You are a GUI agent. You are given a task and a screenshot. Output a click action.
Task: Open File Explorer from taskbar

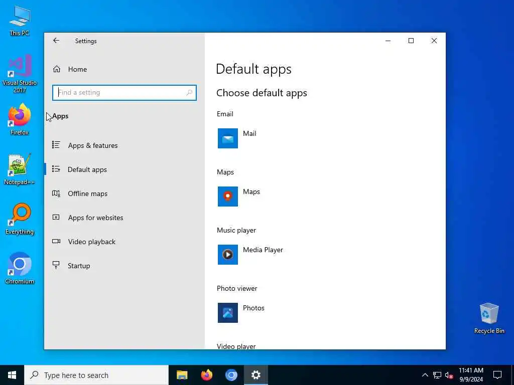pyautogui.click(x=182, y=375)
